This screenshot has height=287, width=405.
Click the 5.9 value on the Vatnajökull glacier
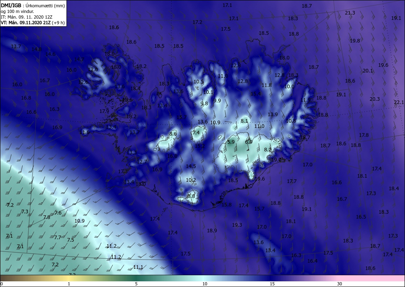[x=231, y=142]
